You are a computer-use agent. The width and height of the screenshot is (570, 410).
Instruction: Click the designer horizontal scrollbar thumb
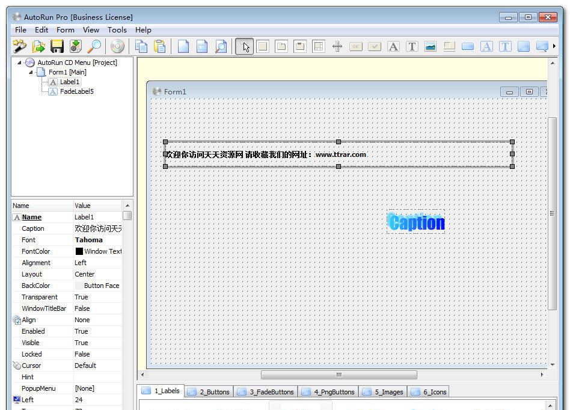(x=339, y=375)
